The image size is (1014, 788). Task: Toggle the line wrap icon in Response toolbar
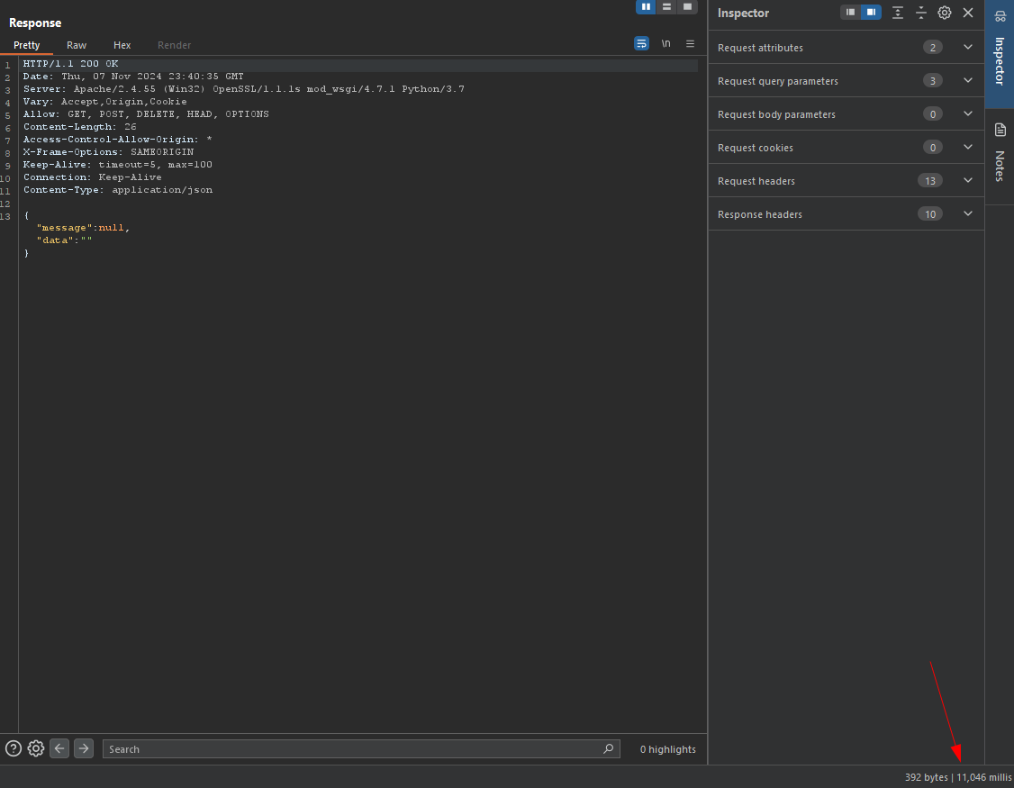[641, 43]
